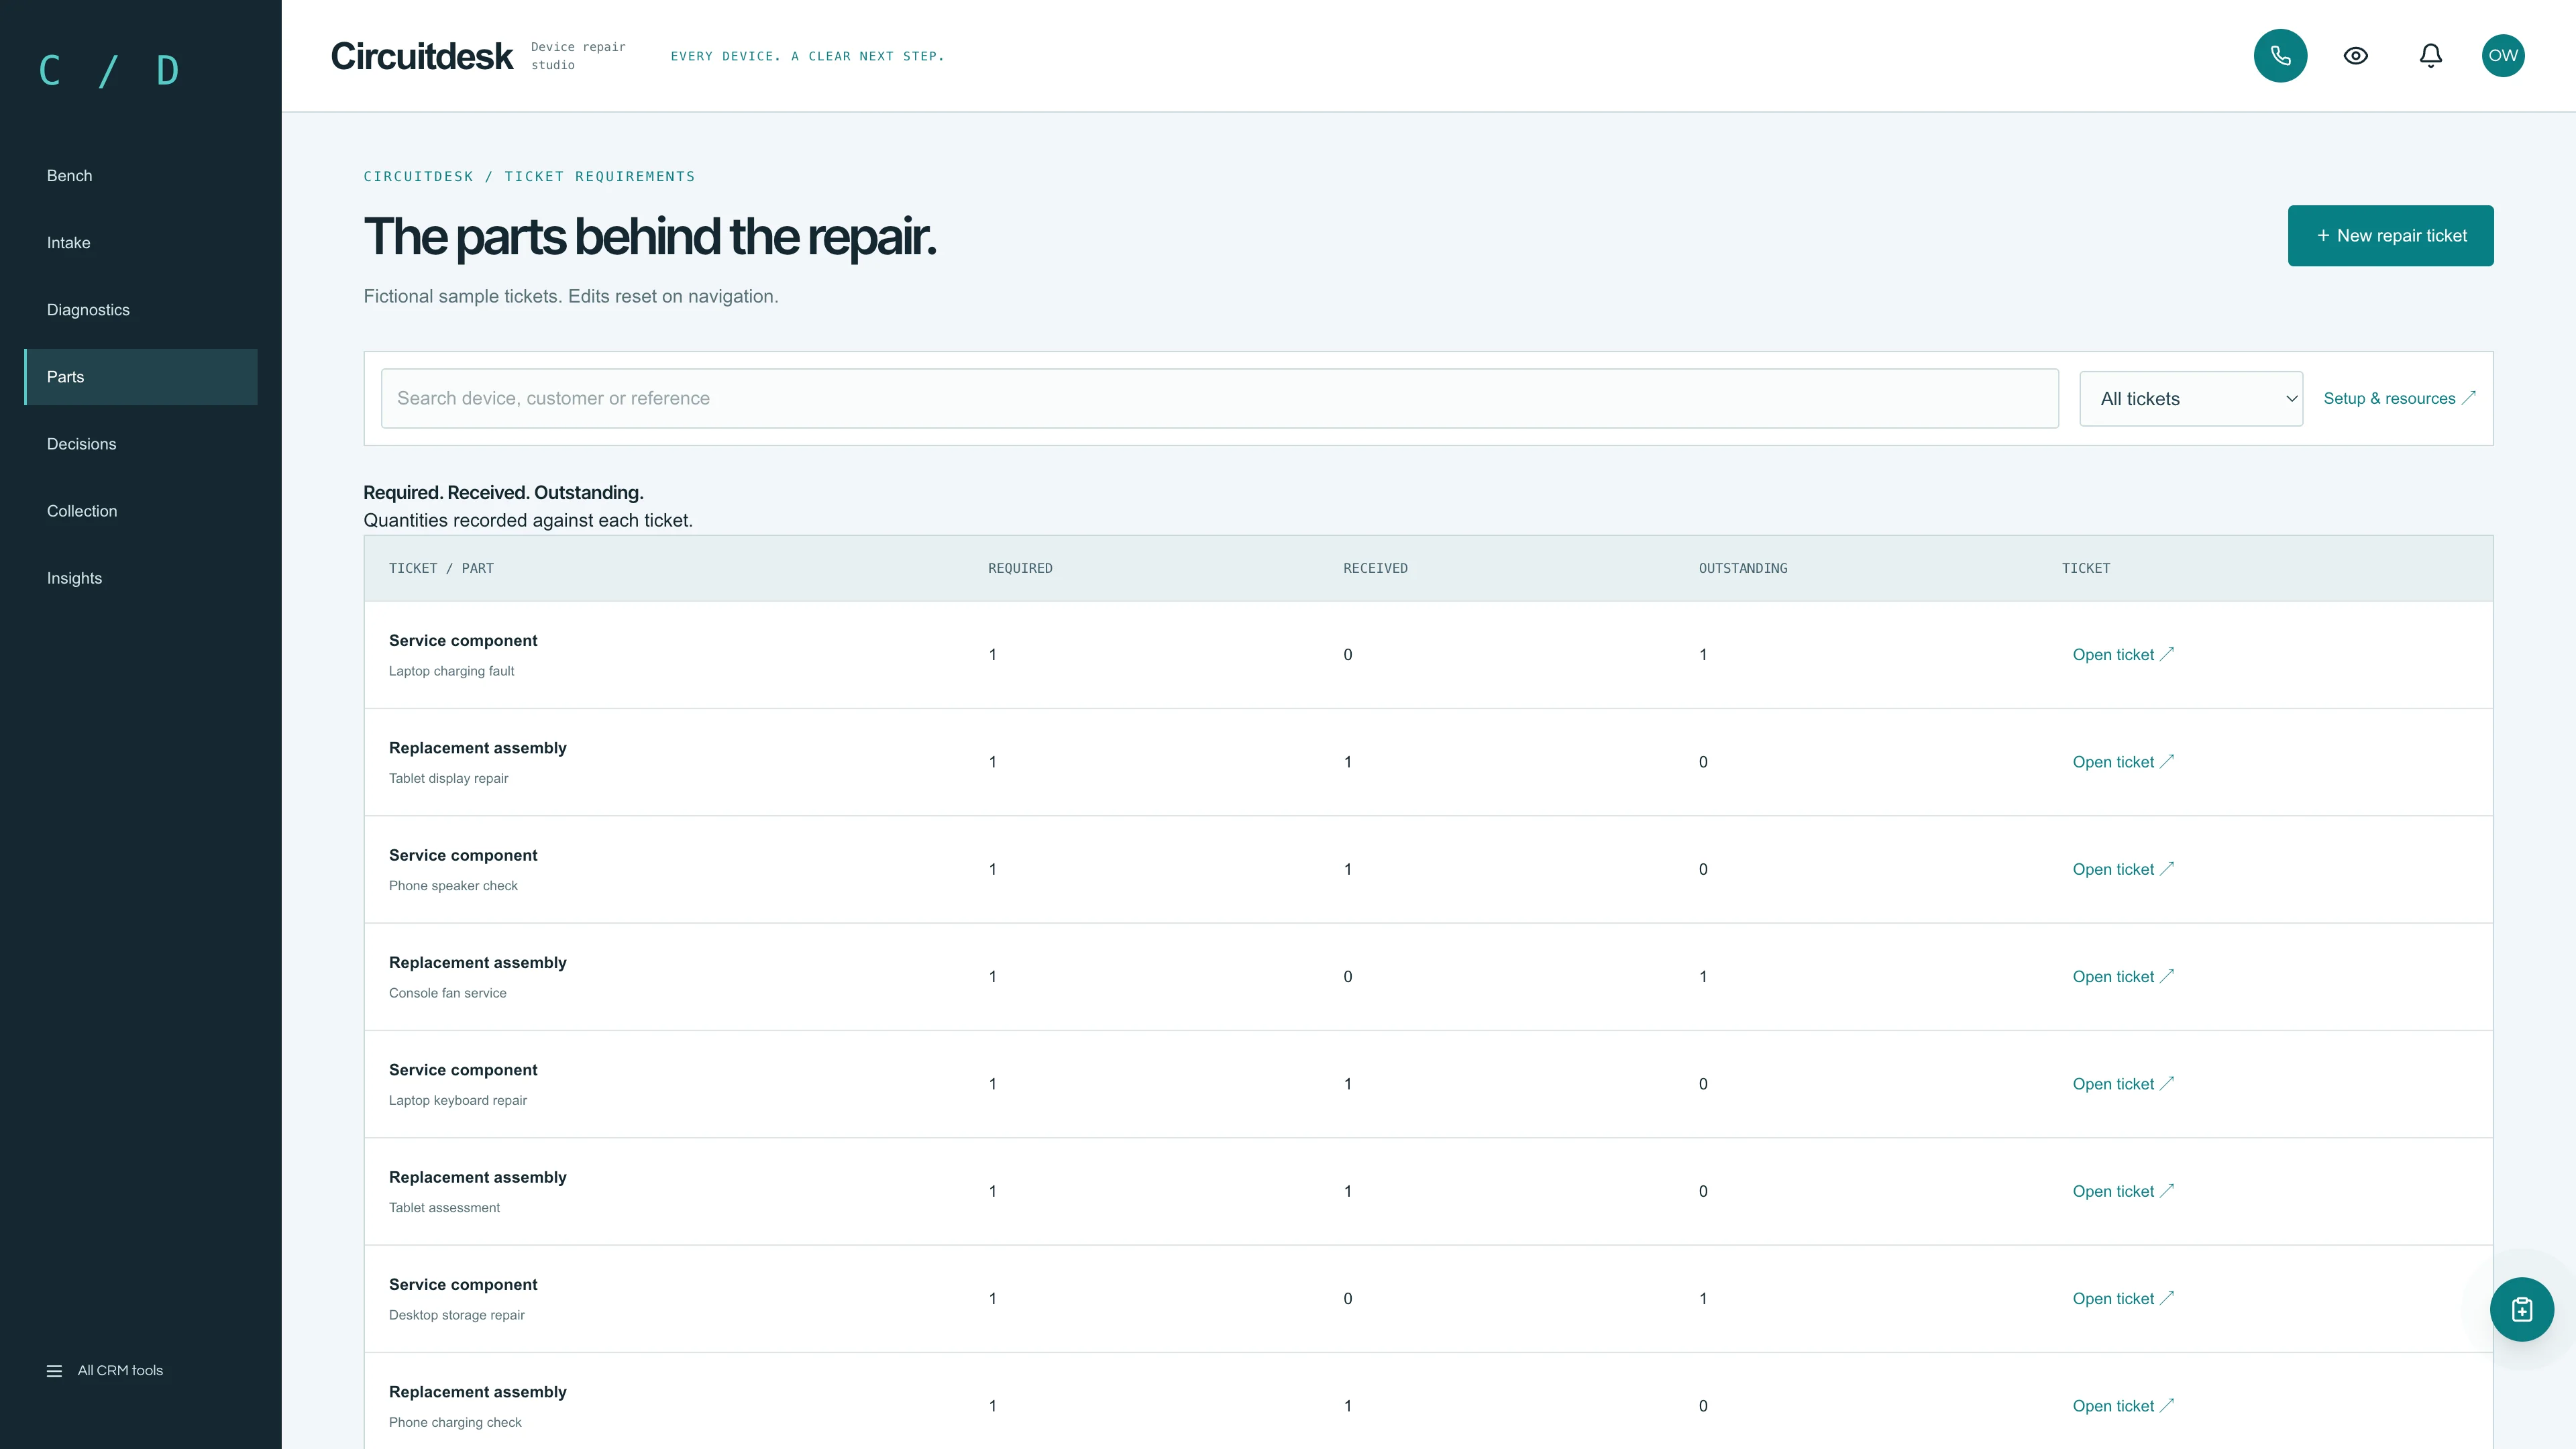
Task: Toggle the eye visibility icon
Action: [x=2355, y=56]
